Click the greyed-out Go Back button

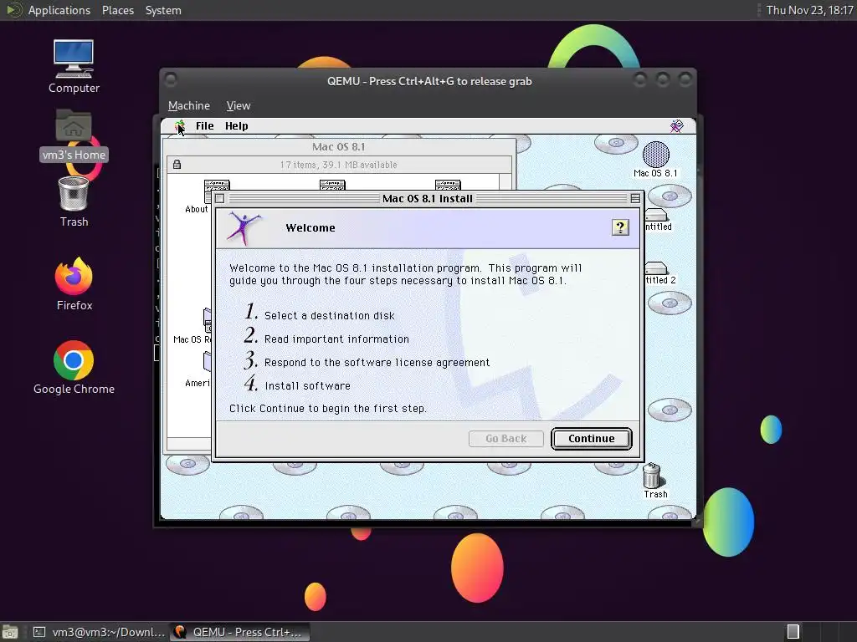click(506, 438)
